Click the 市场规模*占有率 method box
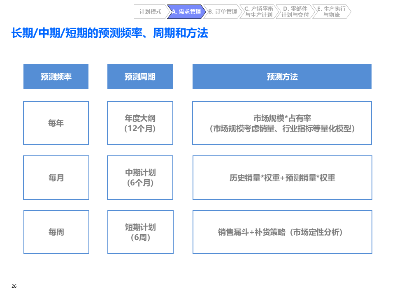The width and height of the screenshot is (395, 296). click(282, 123)
